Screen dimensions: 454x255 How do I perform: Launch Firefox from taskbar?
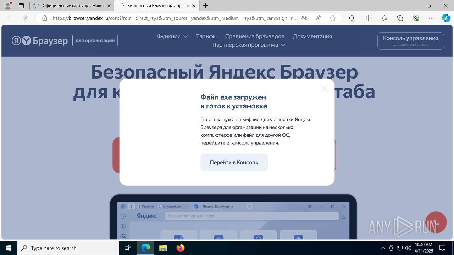tap(181, 248)
